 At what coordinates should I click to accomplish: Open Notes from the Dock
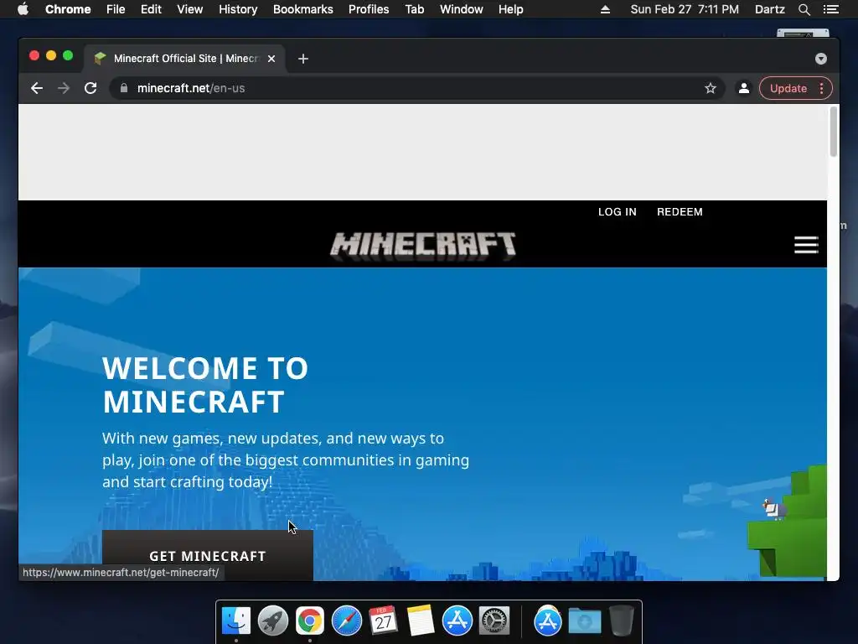pyautogui.click(x=421, y=621)
